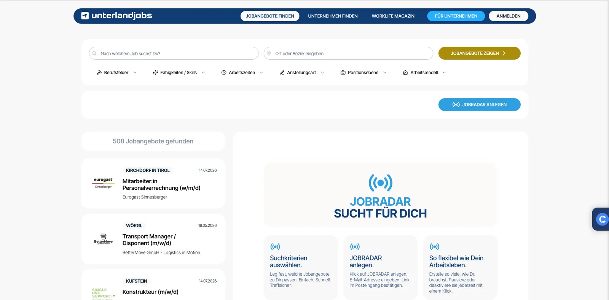Click the Berufsfelder wrench icon

[x=99, y=73]
